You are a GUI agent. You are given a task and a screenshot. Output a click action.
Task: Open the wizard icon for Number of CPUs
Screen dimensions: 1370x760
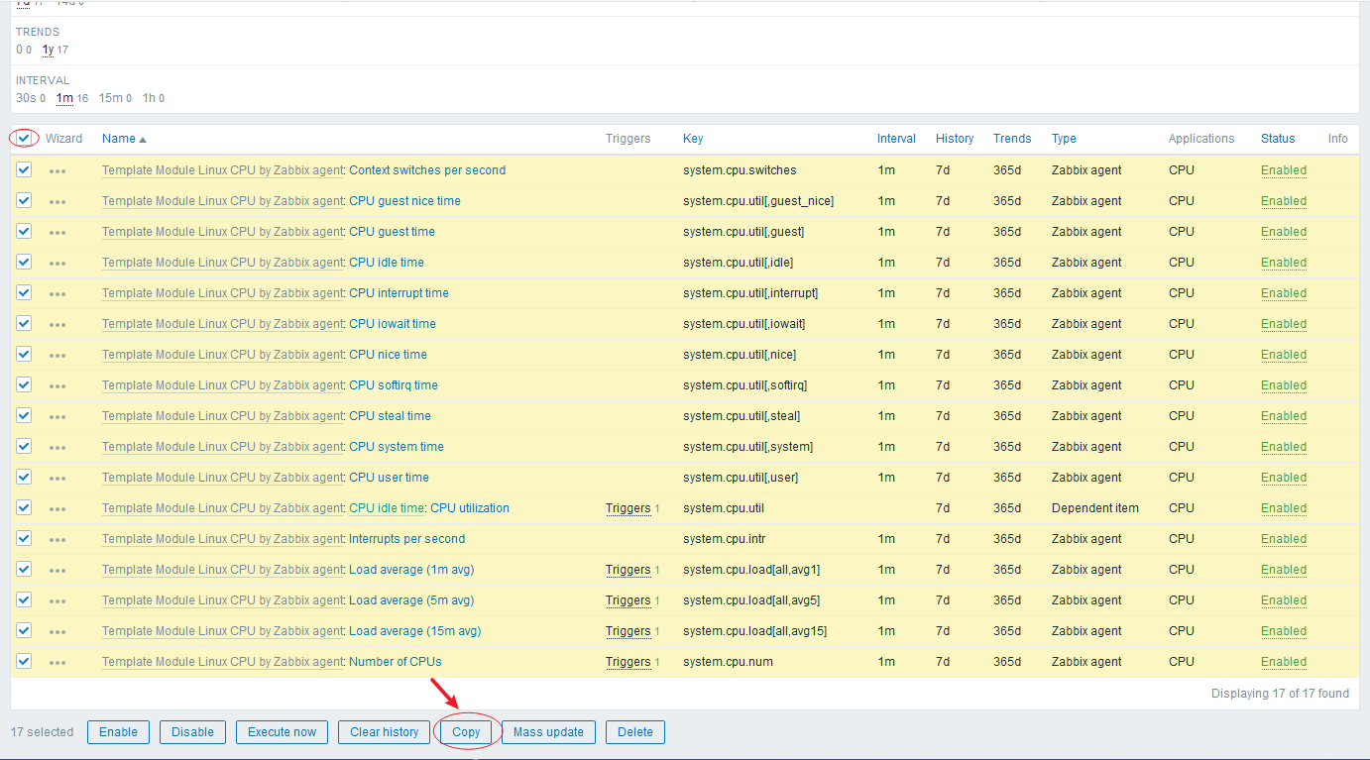[x=57, y=662]
